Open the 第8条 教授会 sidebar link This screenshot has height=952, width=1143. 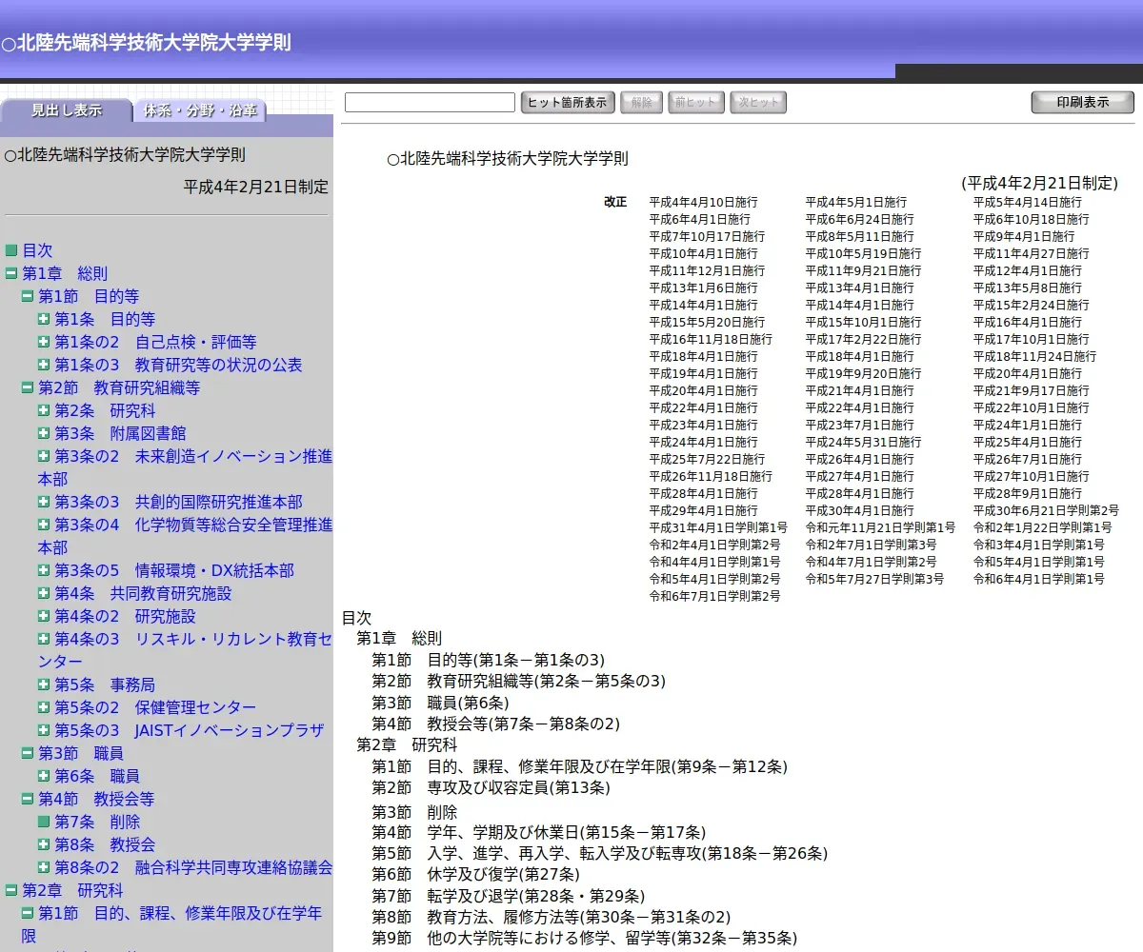[105, 844]
